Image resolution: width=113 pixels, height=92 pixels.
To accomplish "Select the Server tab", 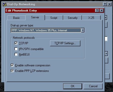I will click(x=35, y=17).
